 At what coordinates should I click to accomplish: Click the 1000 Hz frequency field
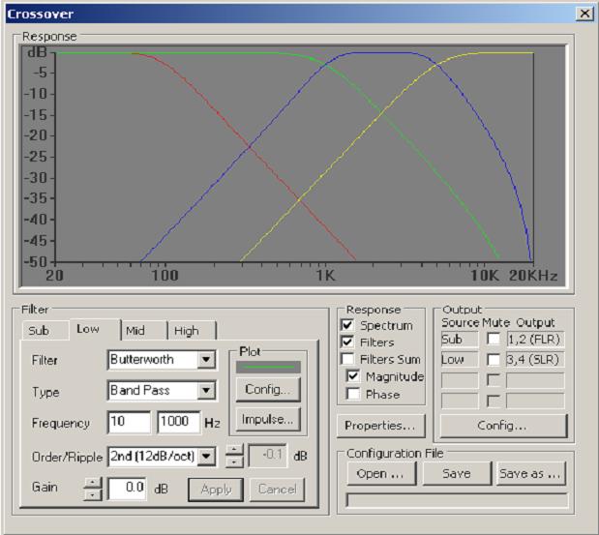coord(176,423)
